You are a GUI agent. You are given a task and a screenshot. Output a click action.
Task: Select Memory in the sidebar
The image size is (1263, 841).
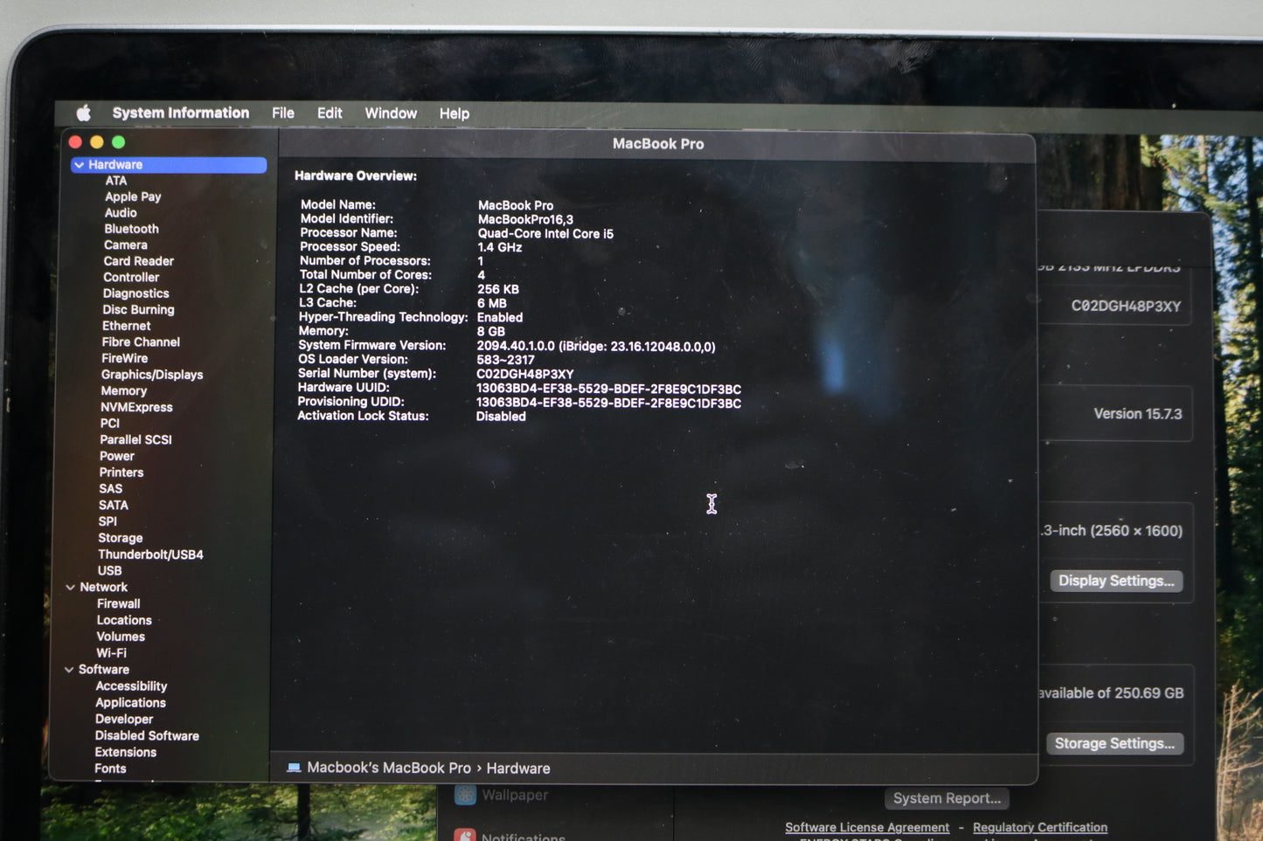(124, 390)
